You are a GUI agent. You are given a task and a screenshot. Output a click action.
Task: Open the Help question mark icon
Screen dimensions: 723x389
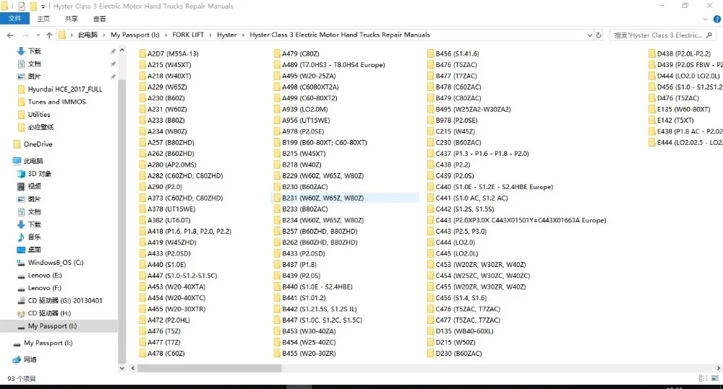pyautogui.click(x=717, y=19)
